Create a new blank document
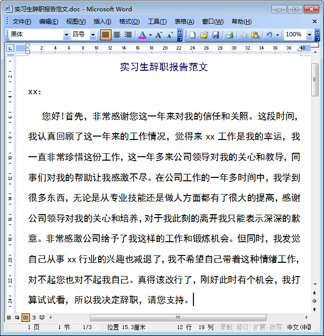Viewport: 324px width, 336px height. coord(193,35)
